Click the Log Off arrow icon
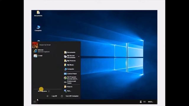 point(48,96)
